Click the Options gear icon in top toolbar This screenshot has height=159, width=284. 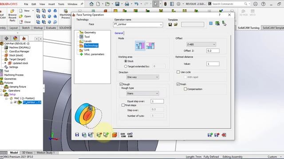[178, 4]
